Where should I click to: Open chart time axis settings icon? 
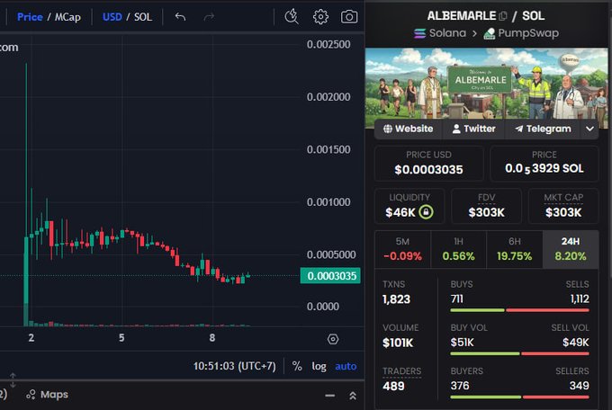pos(333,339)
